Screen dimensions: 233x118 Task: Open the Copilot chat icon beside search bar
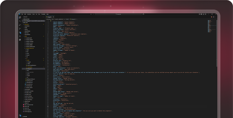tap(143, 14)
